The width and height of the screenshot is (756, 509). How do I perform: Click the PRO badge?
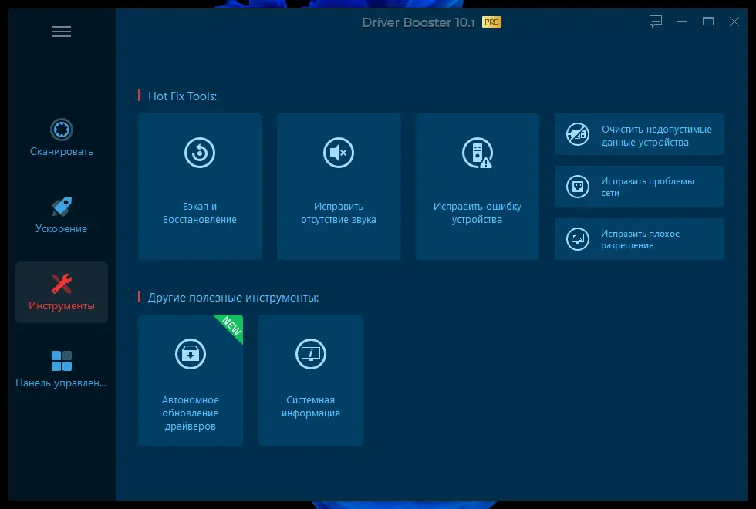(x=492, y=22)
